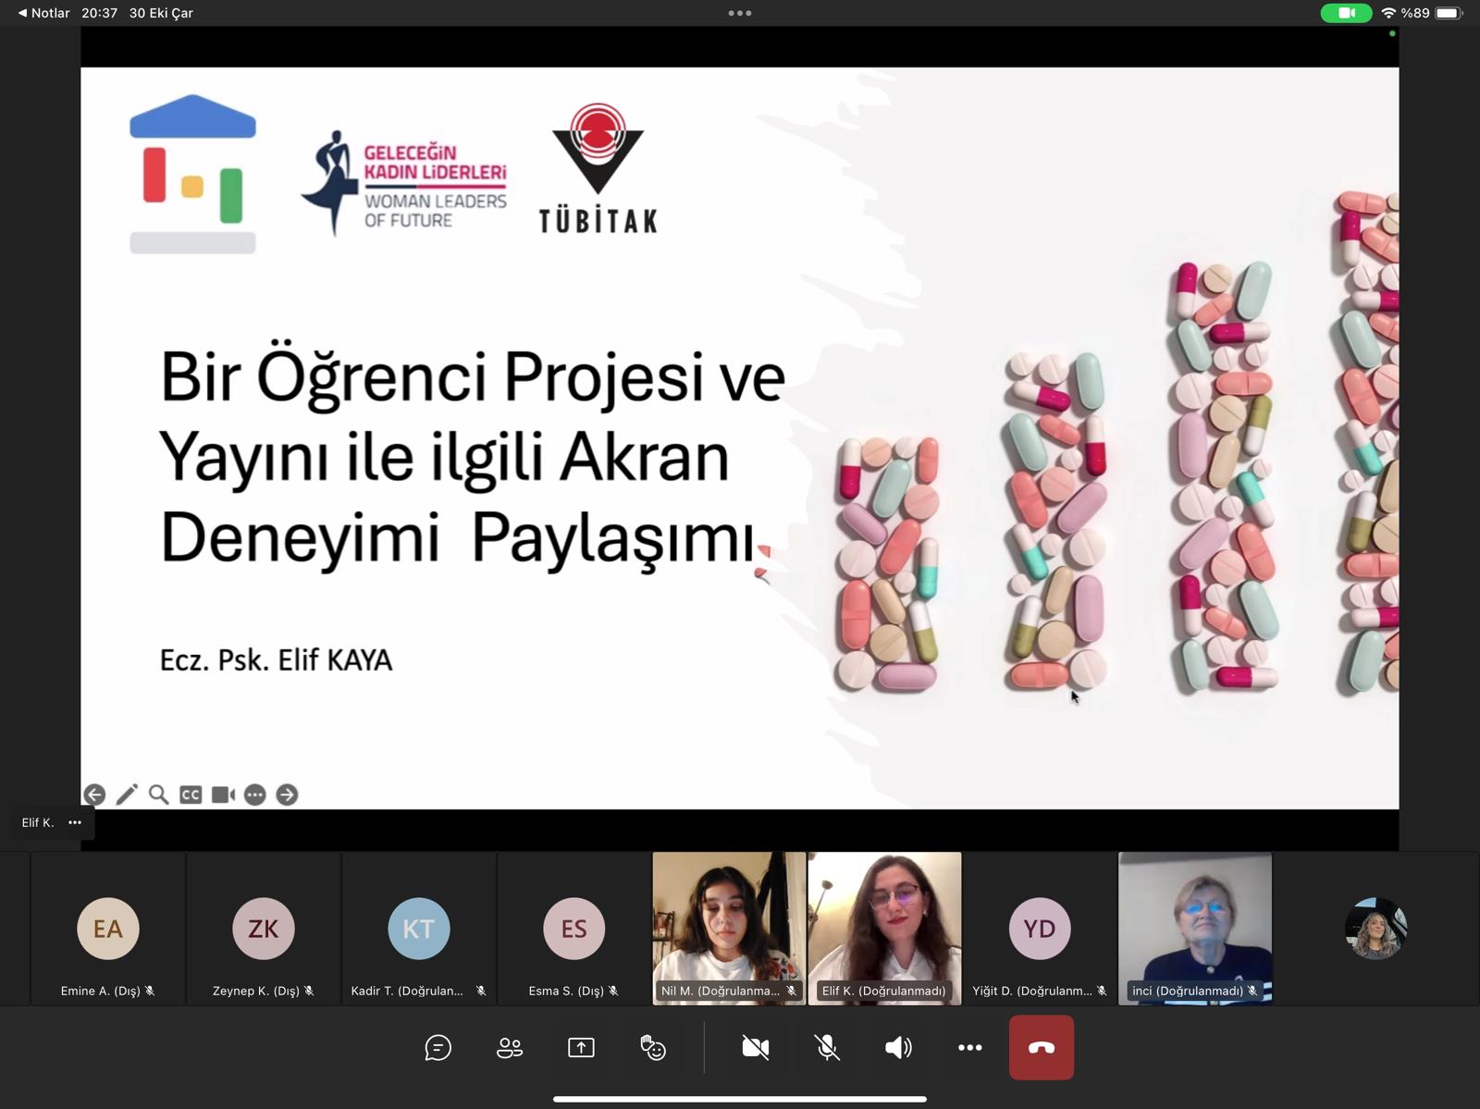The width and height of the screenshot is (1480, 1109).
Task: Advance to the next slide
Action: click(x=287, y=795)
